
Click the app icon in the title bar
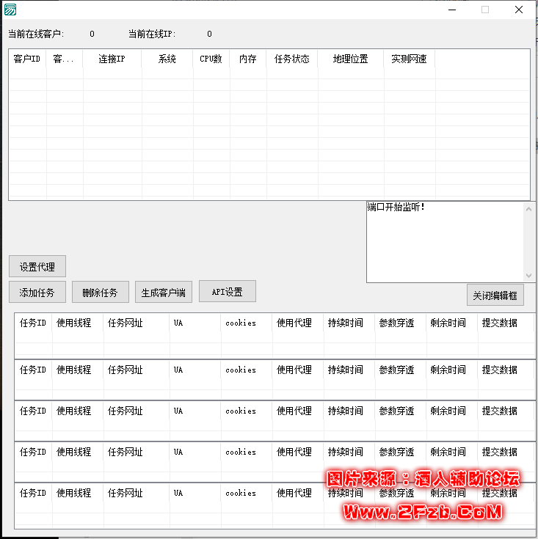click(10, 10)
